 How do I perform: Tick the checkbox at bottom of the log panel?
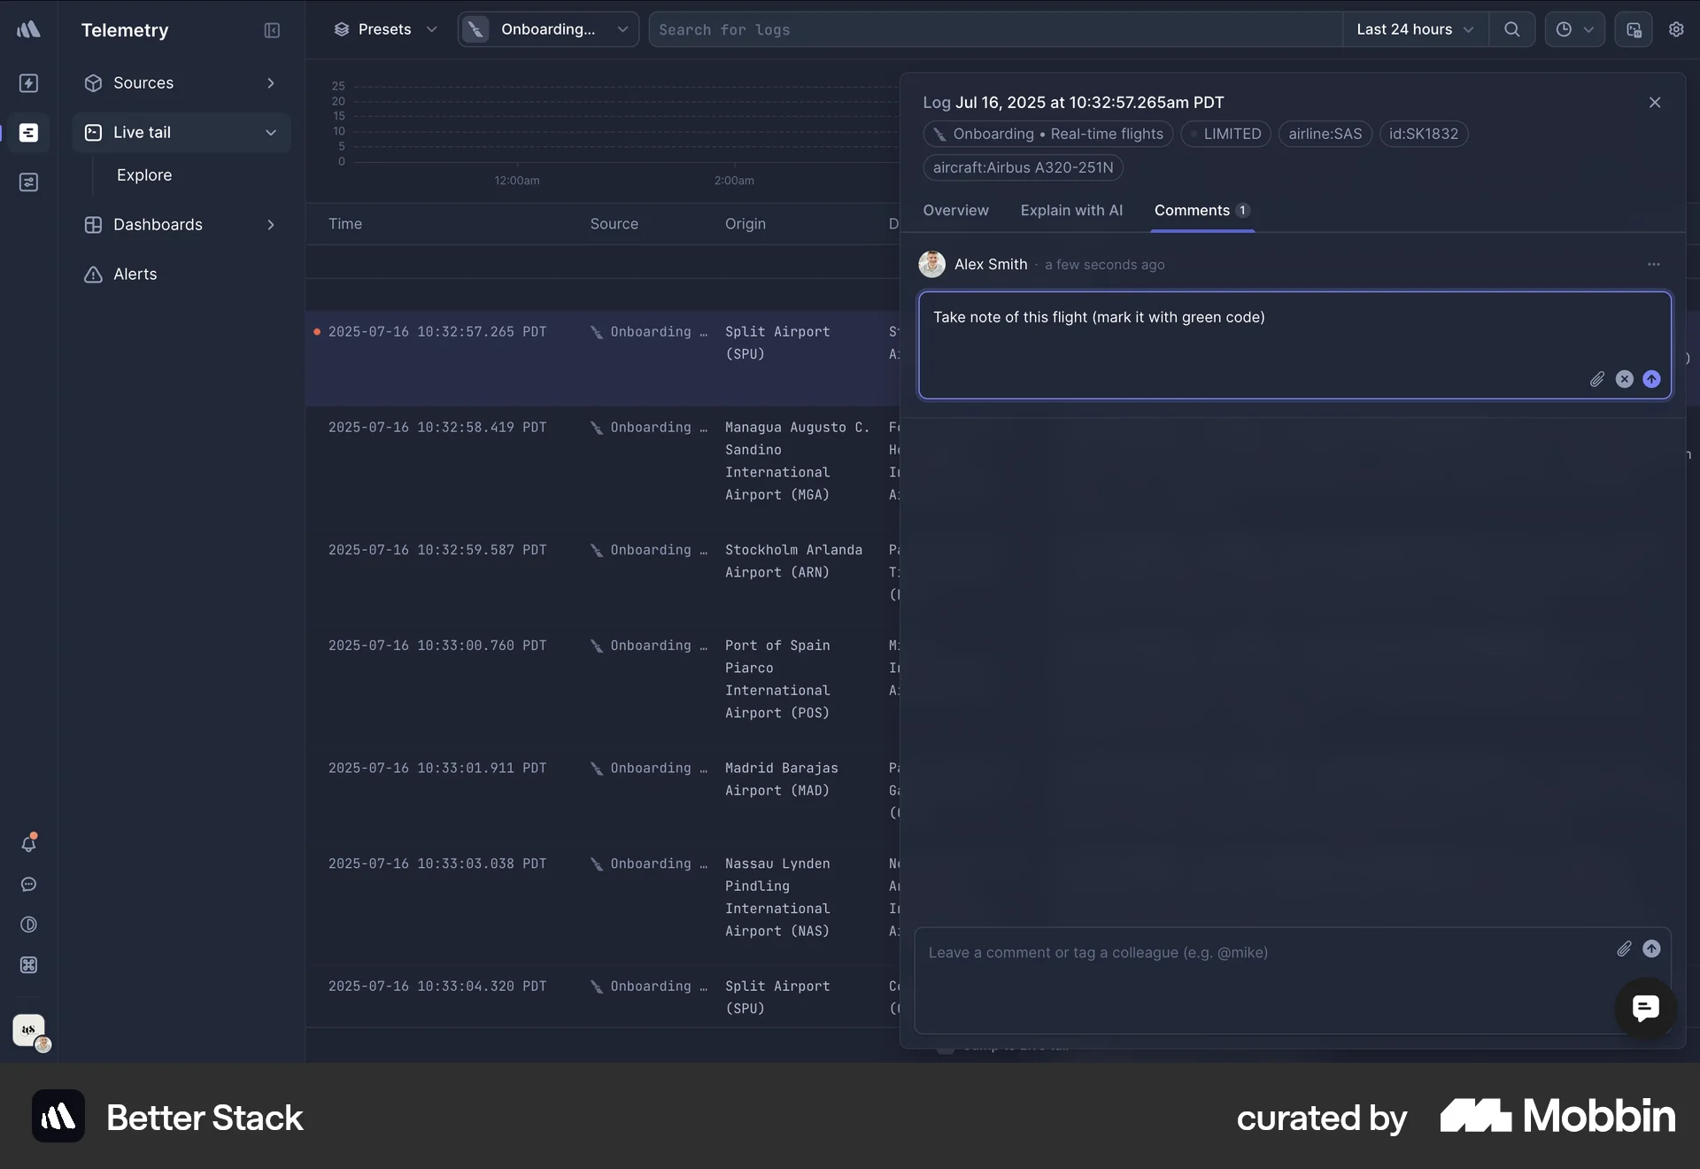[x=946, y=1050]
